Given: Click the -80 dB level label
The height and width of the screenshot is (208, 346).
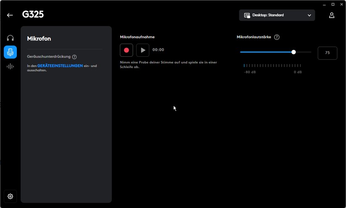Looking at the screenshot, I should click(250, 72).
